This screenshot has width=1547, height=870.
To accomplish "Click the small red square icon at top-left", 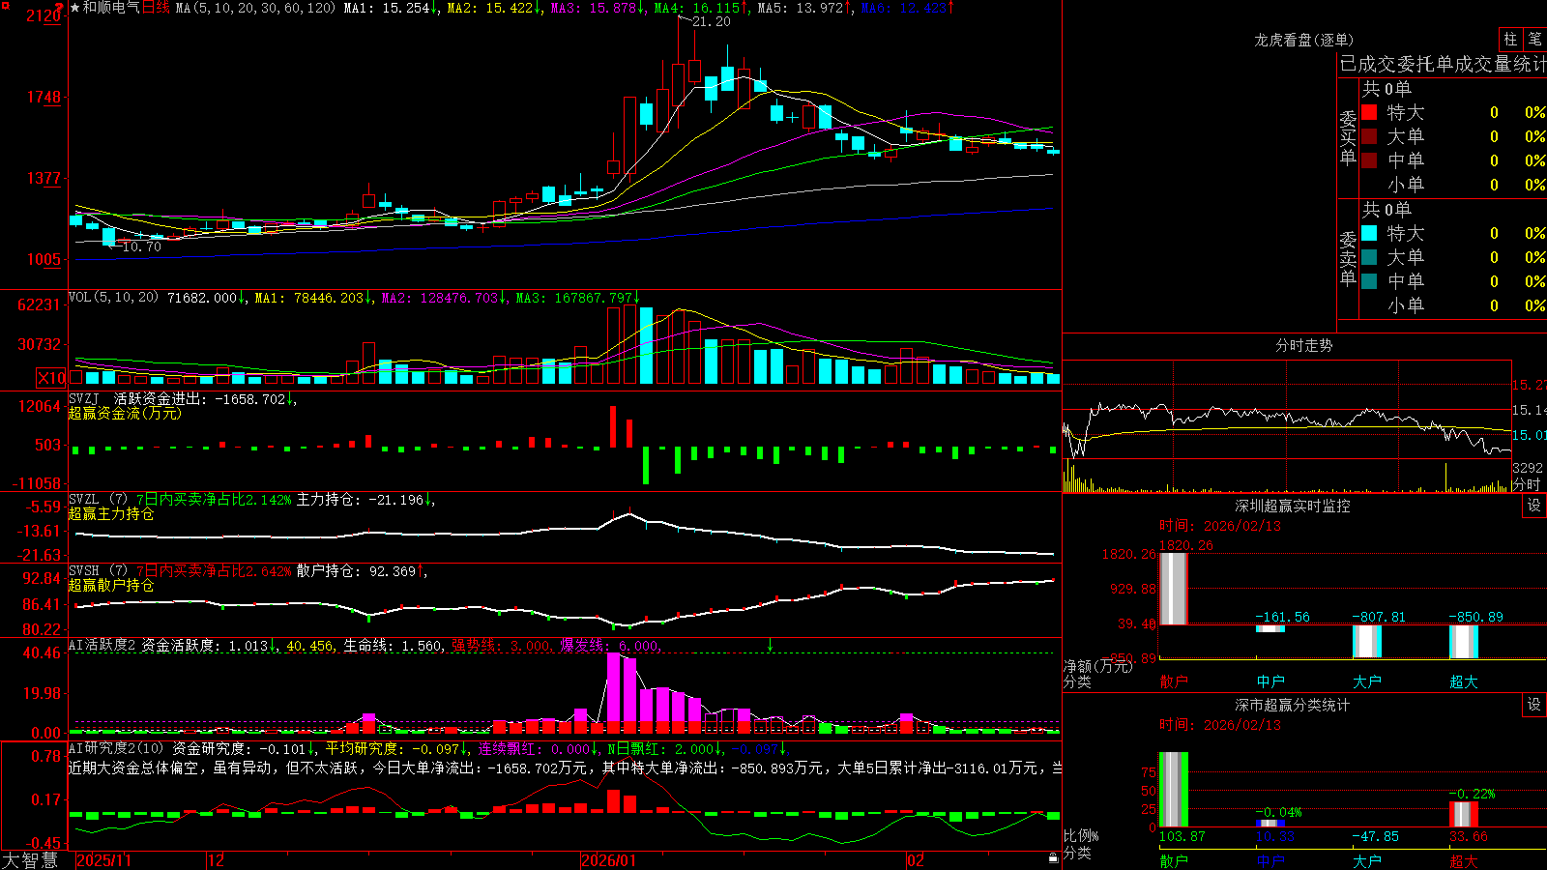I will (60, 7).
